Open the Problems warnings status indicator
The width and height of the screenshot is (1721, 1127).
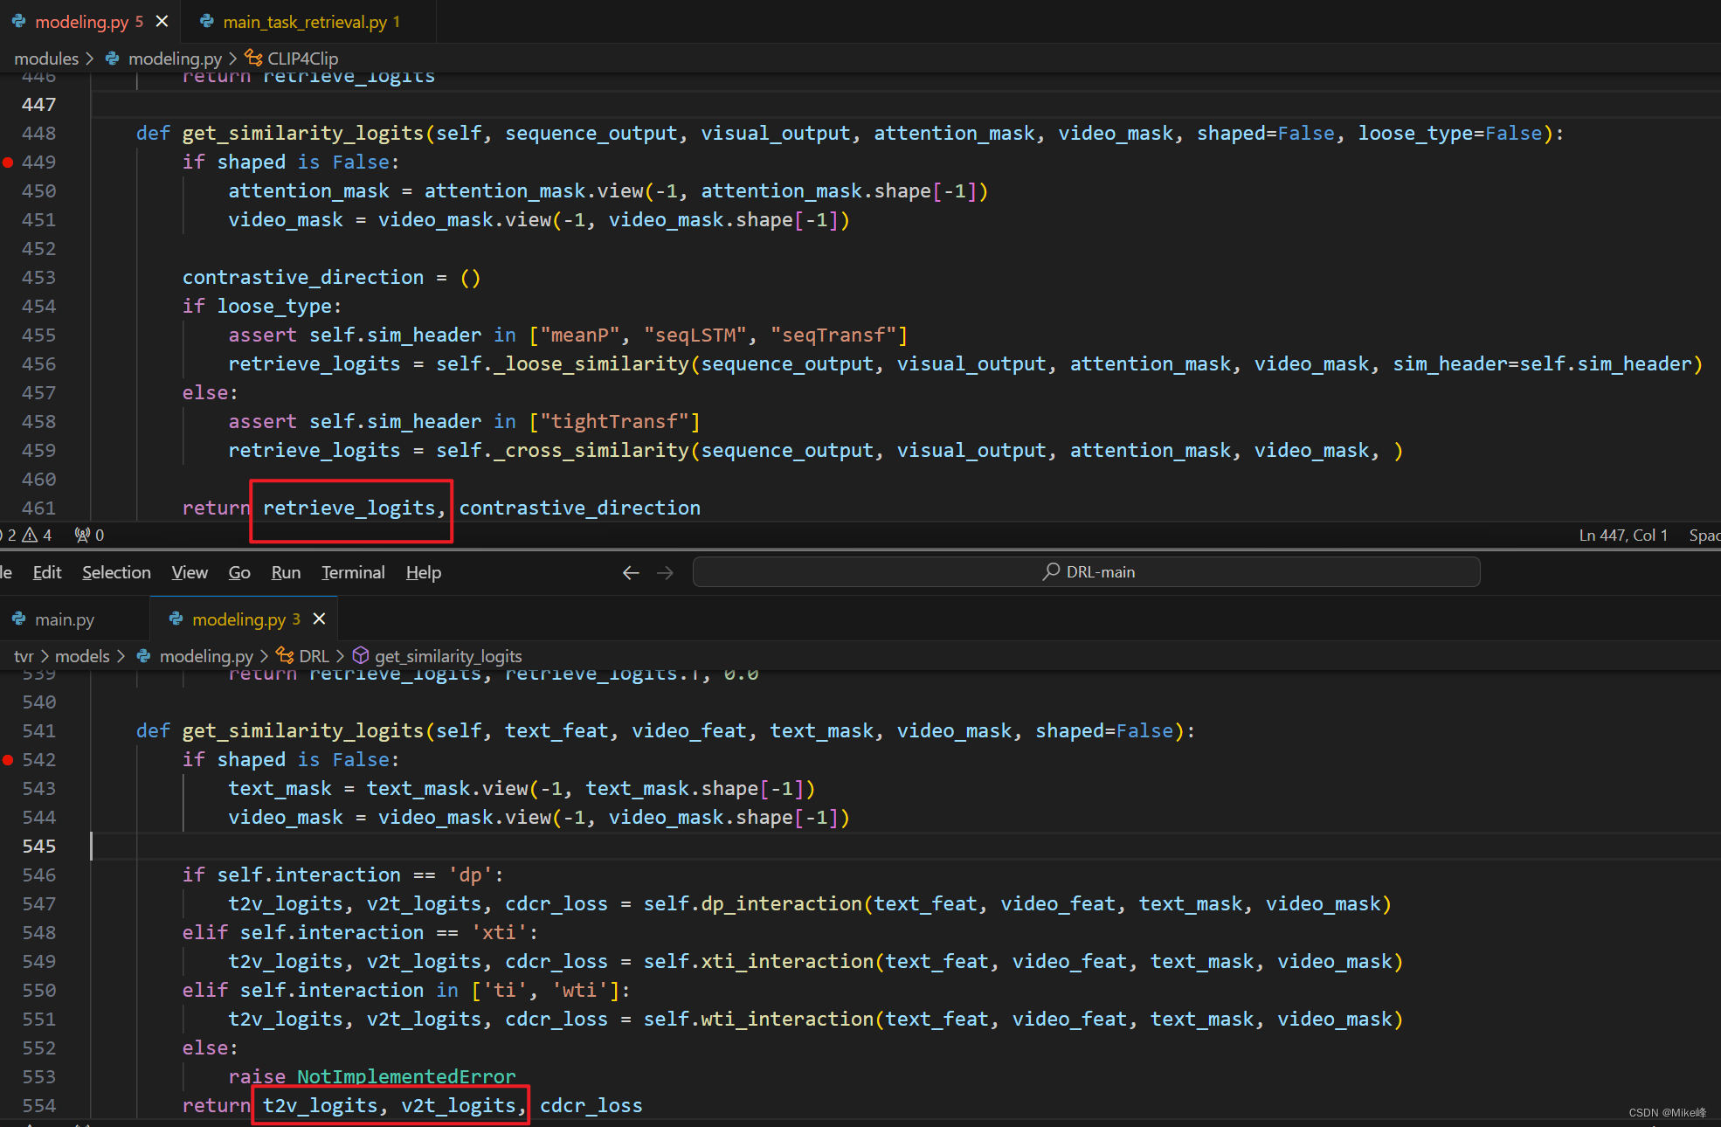37,535
